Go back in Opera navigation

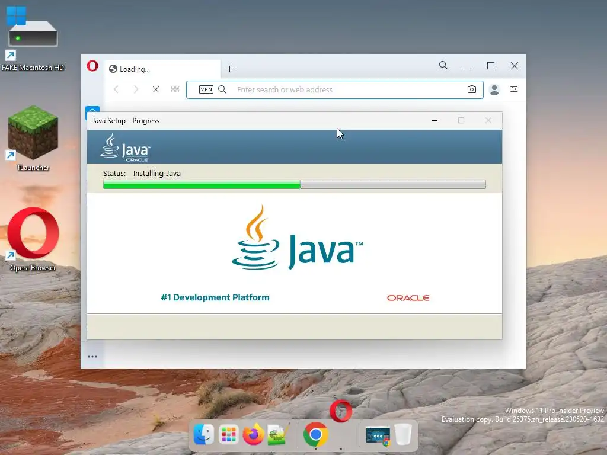click(x=116, y=89)
